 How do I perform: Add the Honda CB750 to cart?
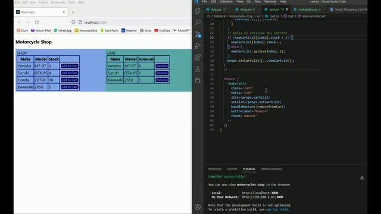(69, 80)
